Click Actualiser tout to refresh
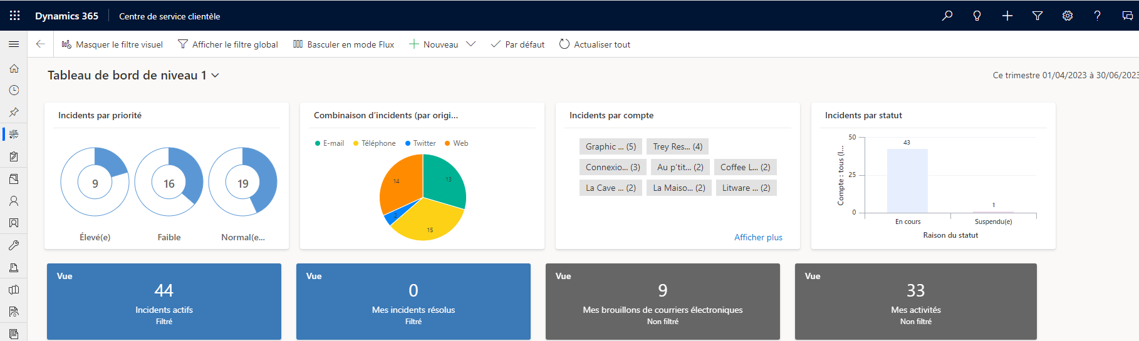The image size is (1139, 341). [x=595, y=44]
